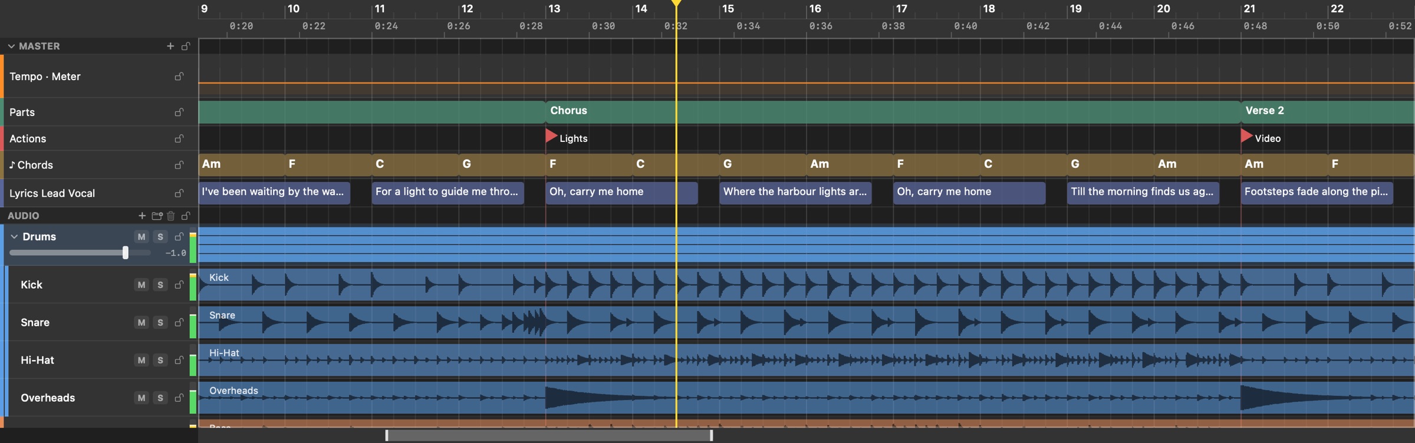The image size is (1415, 443).
Task: Collapse the Drums group chevron
Action: (x=14, y=236)
